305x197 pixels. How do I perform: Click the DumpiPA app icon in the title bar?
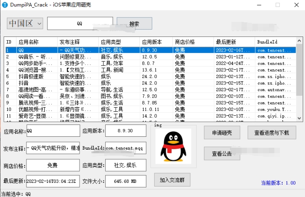click(x=5, y=5)
